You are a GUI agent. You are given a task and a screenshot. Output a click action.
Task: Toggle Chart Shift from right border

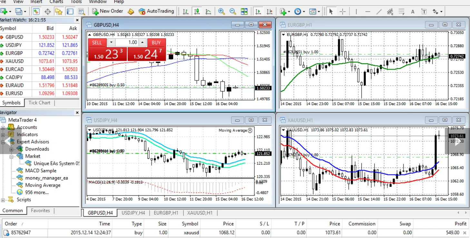coord(270,12)
